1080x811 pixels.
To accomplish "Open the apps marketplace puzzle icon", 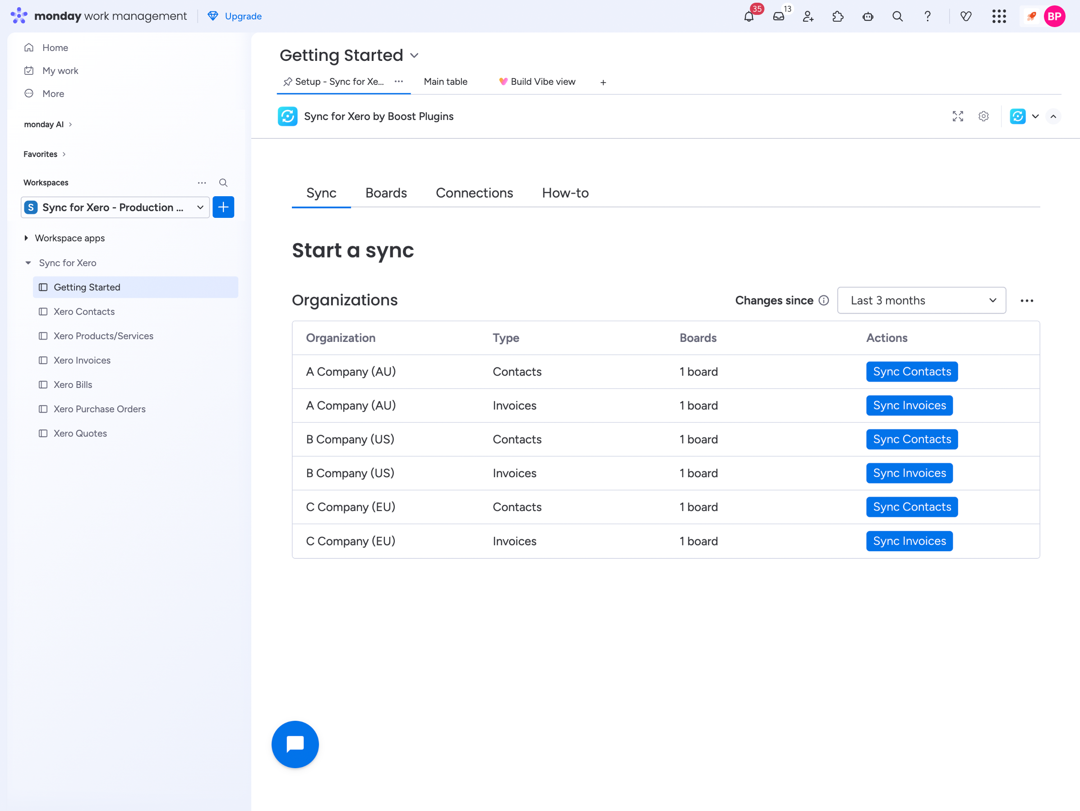I will click(838, 17).
